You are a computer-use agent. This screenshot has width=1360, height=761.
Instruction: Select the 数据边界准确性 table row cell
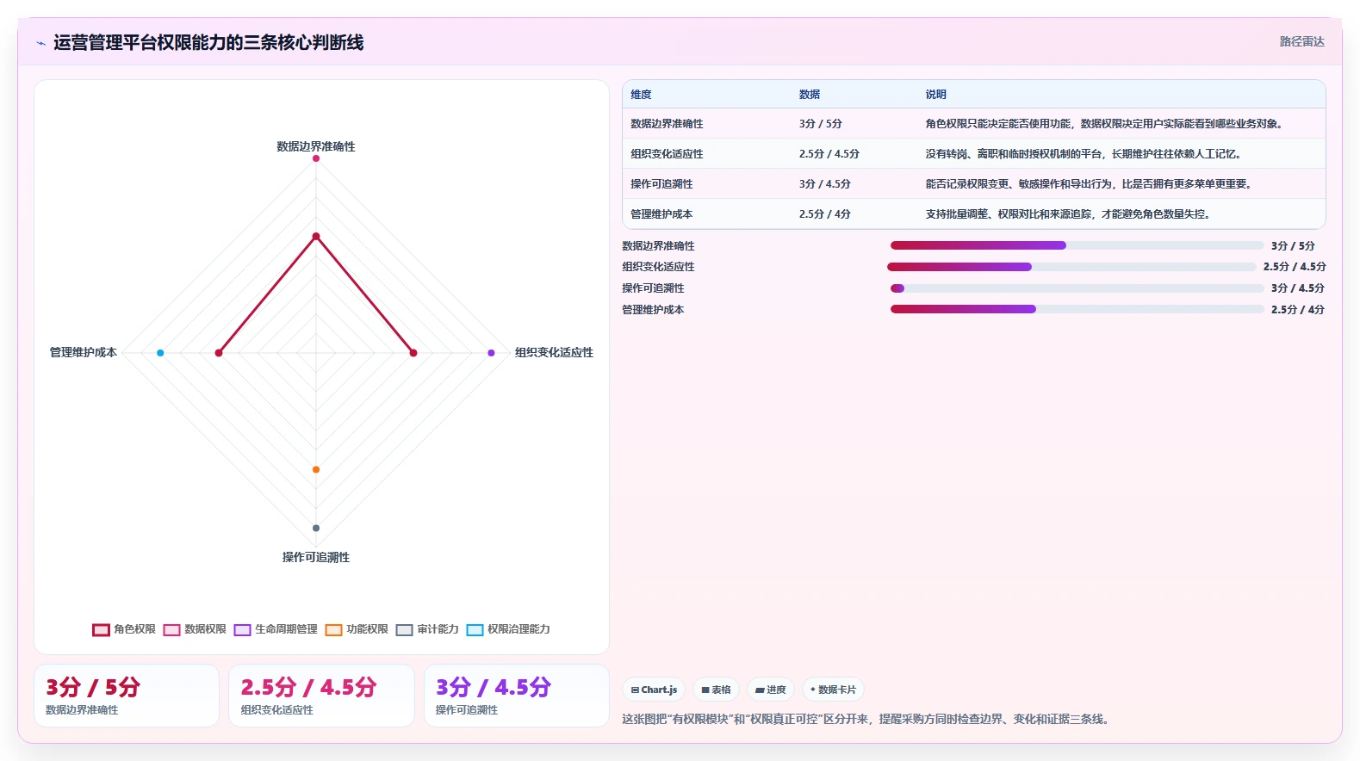pos(667,124)
